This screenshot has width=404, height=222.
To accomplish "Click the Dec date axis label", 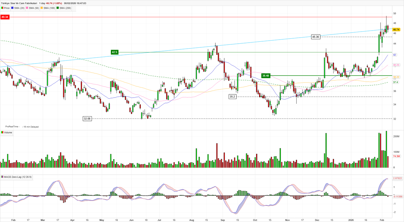I will pos(316,220).
